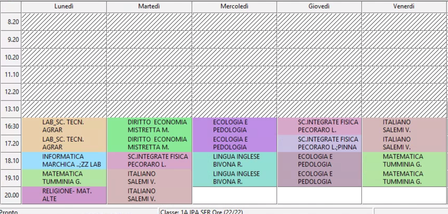The width and height of the screenshot is (448, 214).
Task: Select the 8.20 time row header
Action: pyautogui.click(x=11, y=22)
